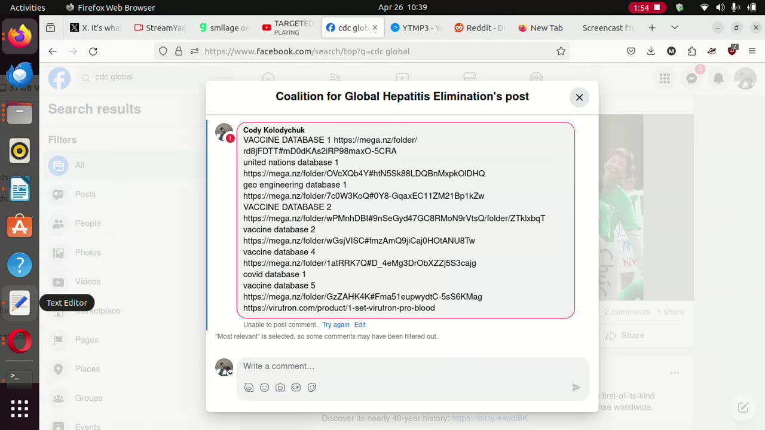Select the Photos search filter
Image resolution: width=765 pixels, height=430 pixels.
point(123,253)
